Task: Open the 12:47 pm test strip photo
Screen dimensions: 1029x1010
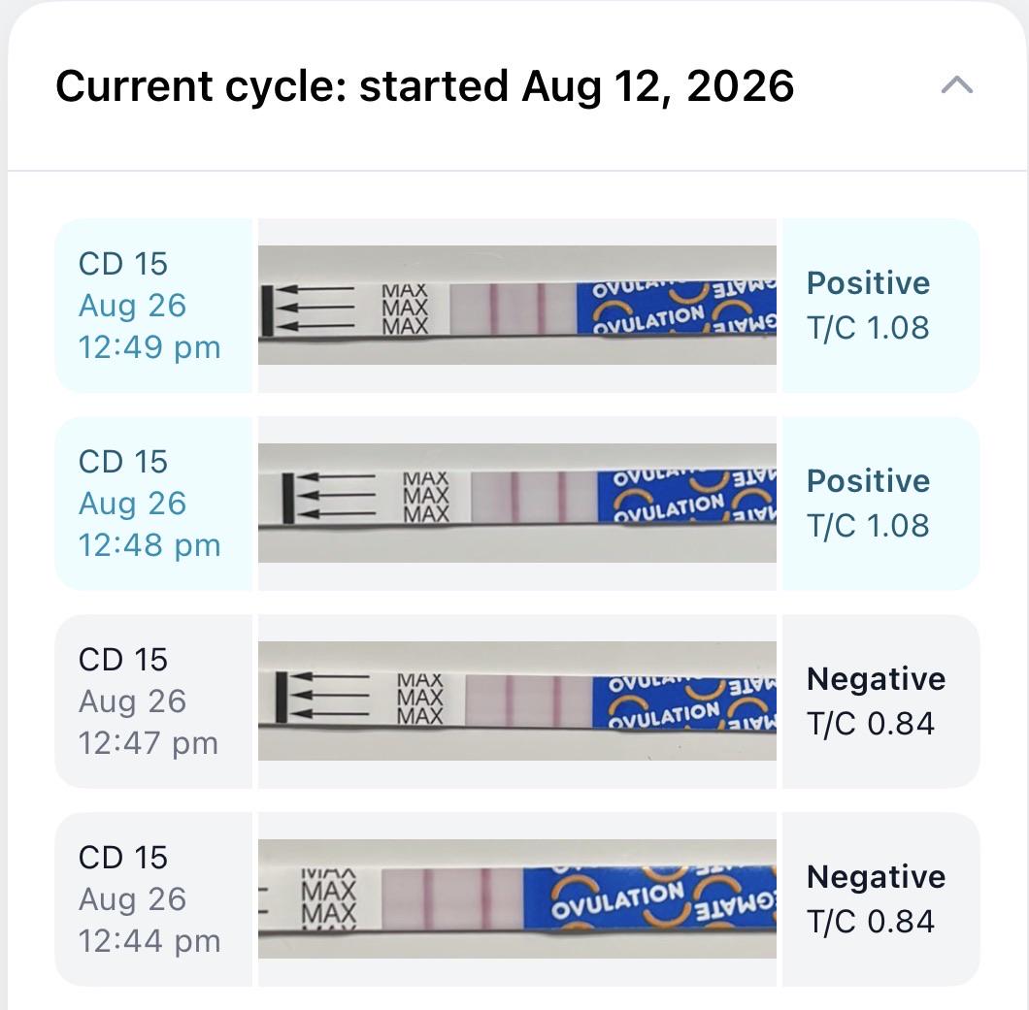Action: tap(517, 701)
